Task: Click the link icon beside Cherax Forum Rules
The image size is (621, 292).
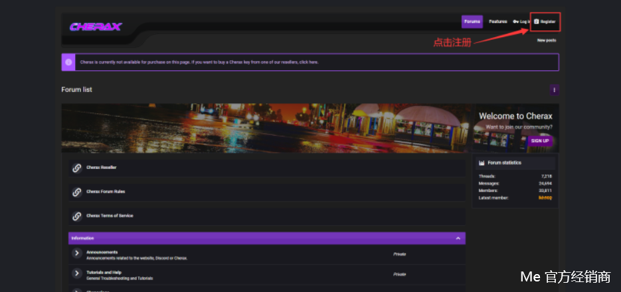Action: [77, 192]
